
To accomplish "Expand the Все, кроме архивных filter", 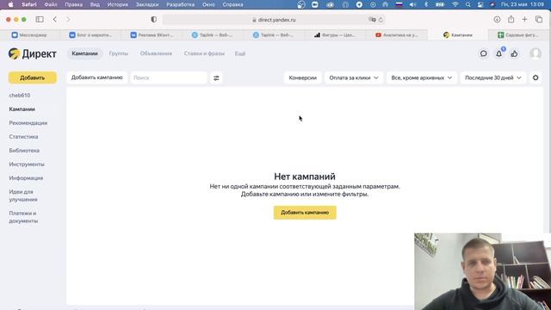I will tap(421, 77).
